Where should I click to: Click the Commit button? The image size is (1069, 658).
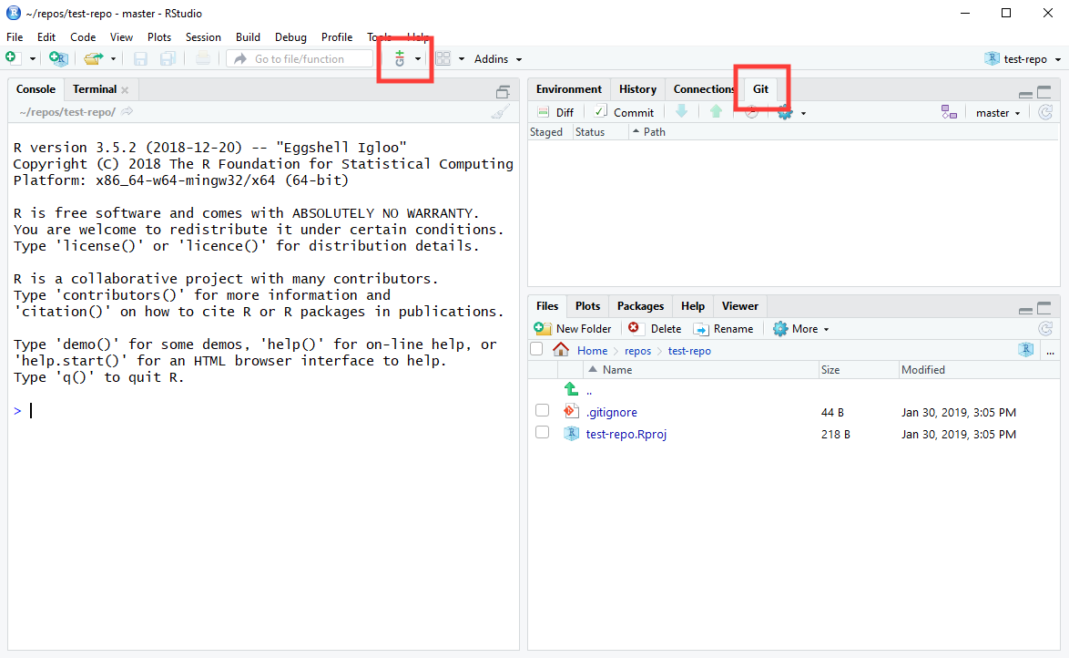coord(624,112)
